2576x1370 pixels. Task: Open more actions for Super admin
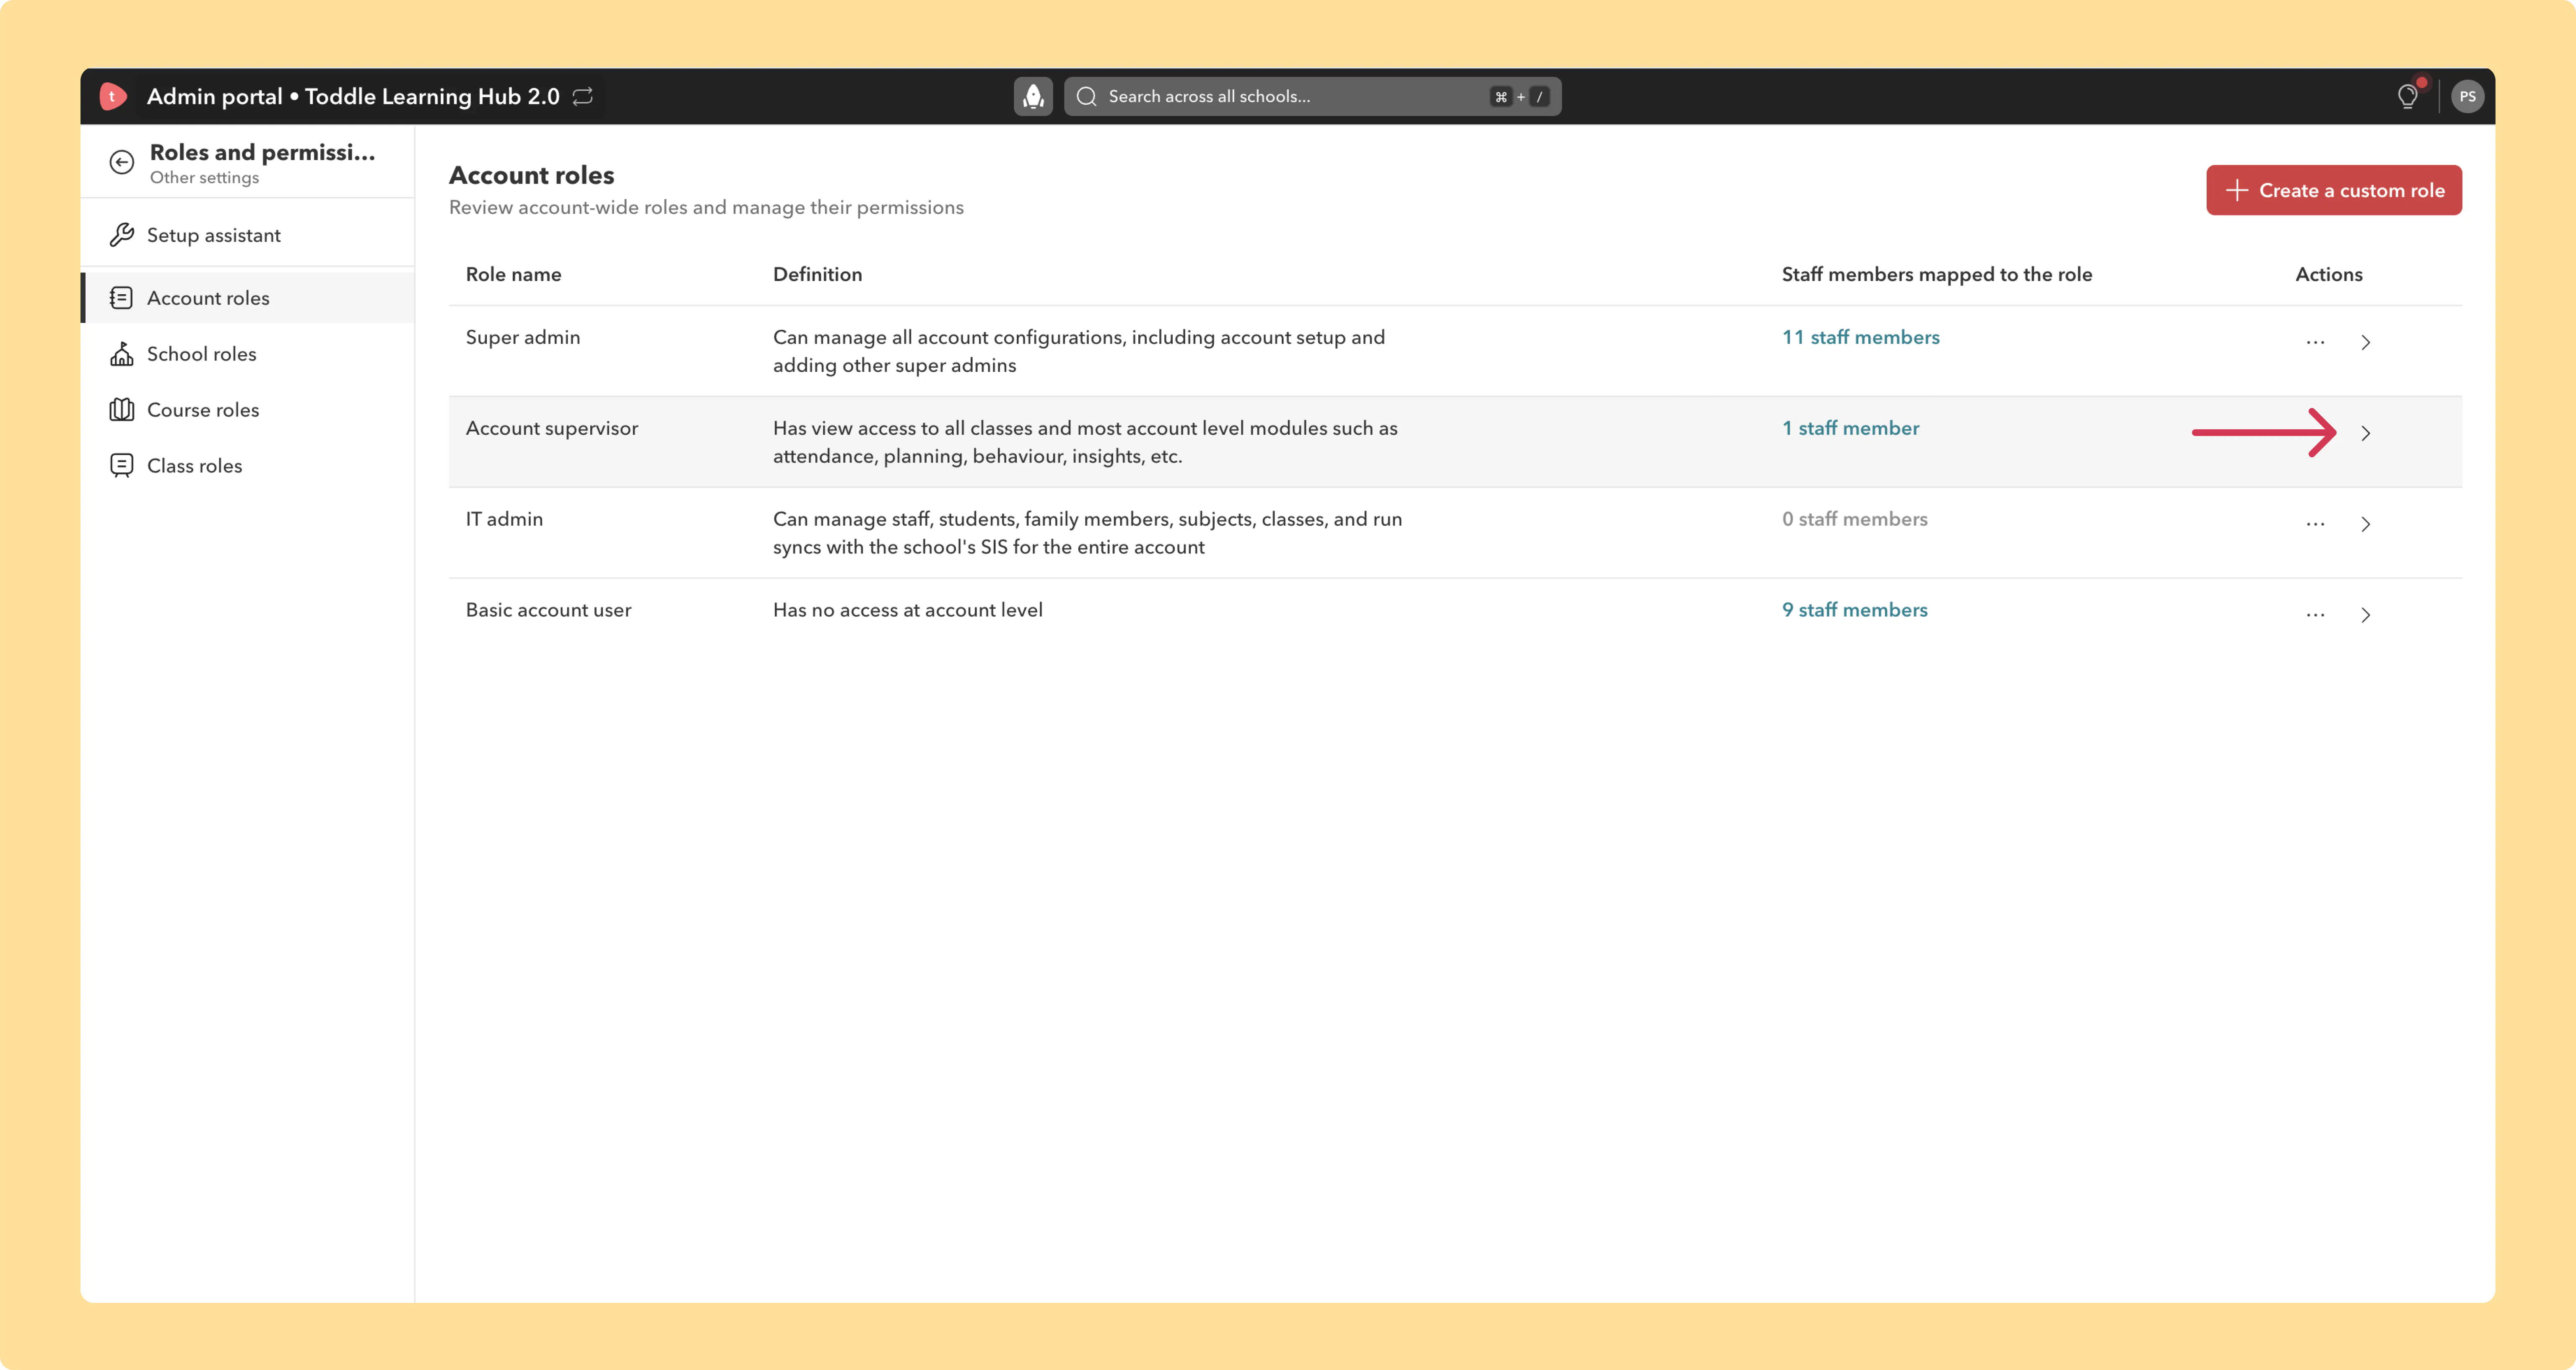2315,342
